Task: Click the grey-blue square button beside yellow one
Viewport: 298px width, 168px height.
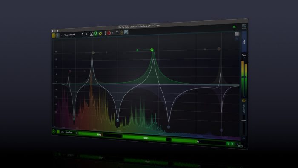Action: point(57,35)
